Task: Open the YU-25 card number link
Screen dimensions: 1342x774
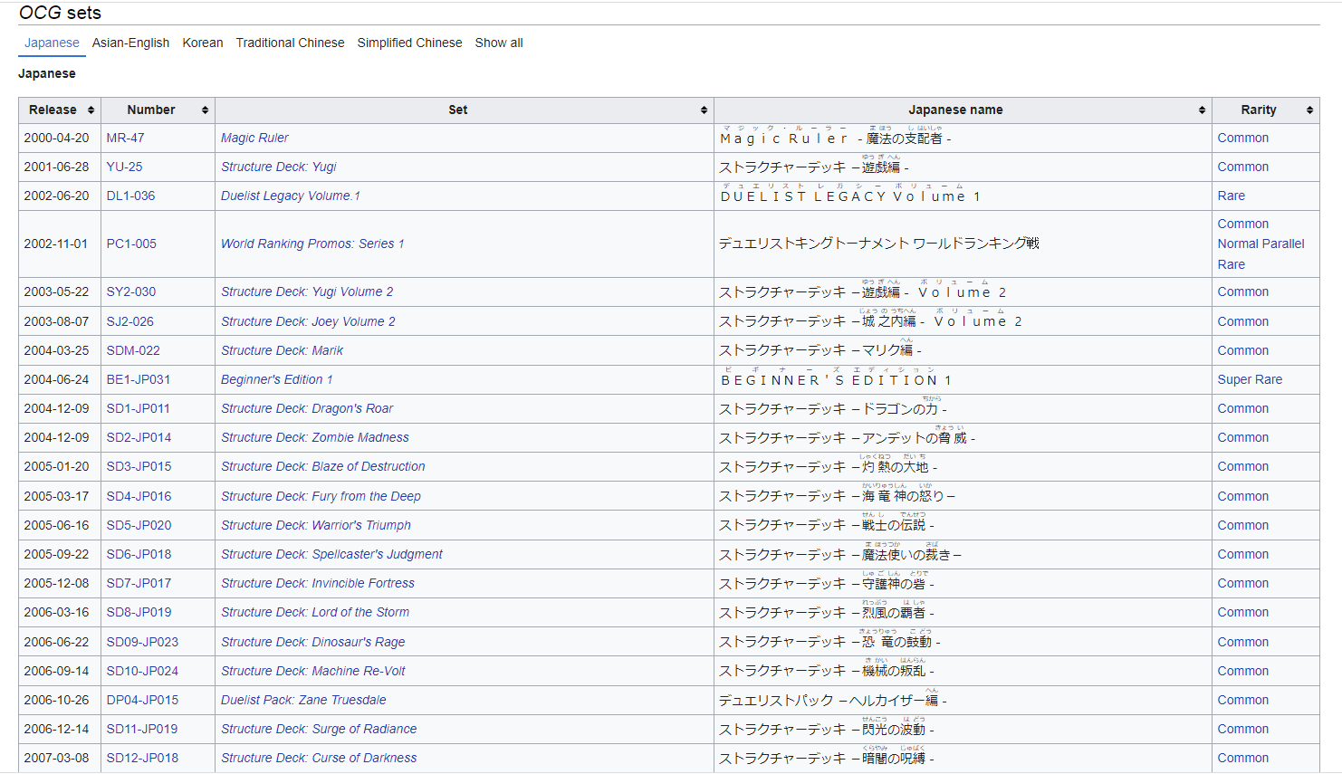Action: coord(125,167)
